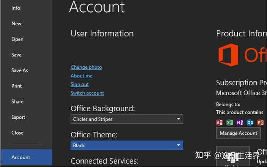Click Close in the sidebar menu
The image size is (267, 167).
pyautogui.click(x=17, y=133)
